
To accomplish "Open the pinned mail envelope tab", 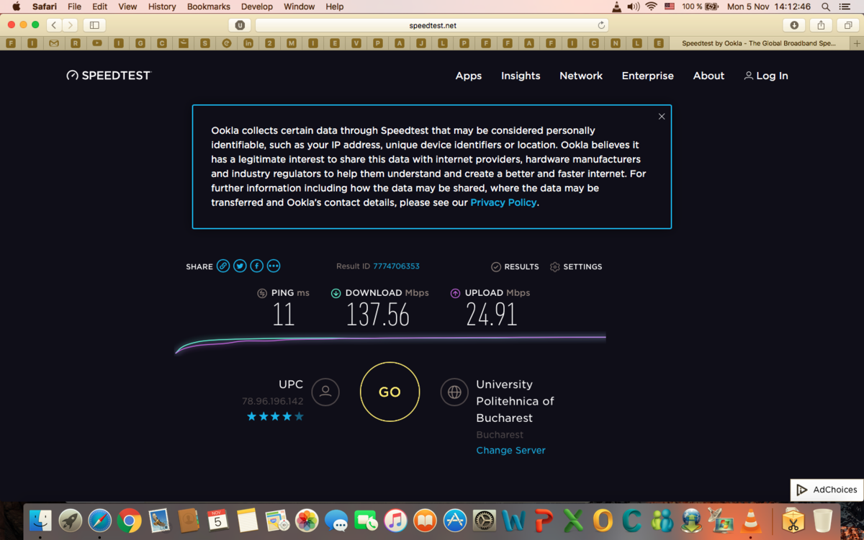I will point(54,43).
